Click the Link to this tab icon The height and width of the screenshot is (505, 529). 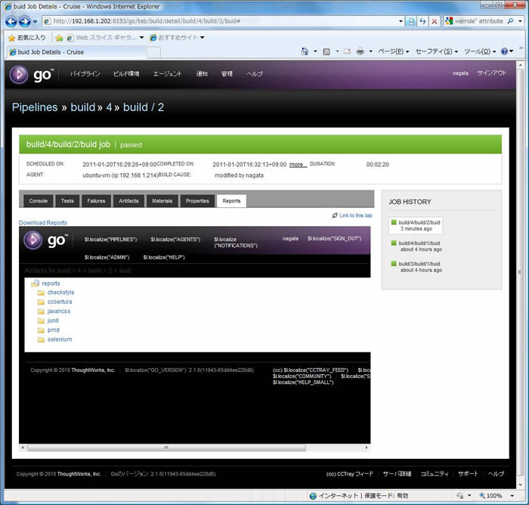[335, 215]
